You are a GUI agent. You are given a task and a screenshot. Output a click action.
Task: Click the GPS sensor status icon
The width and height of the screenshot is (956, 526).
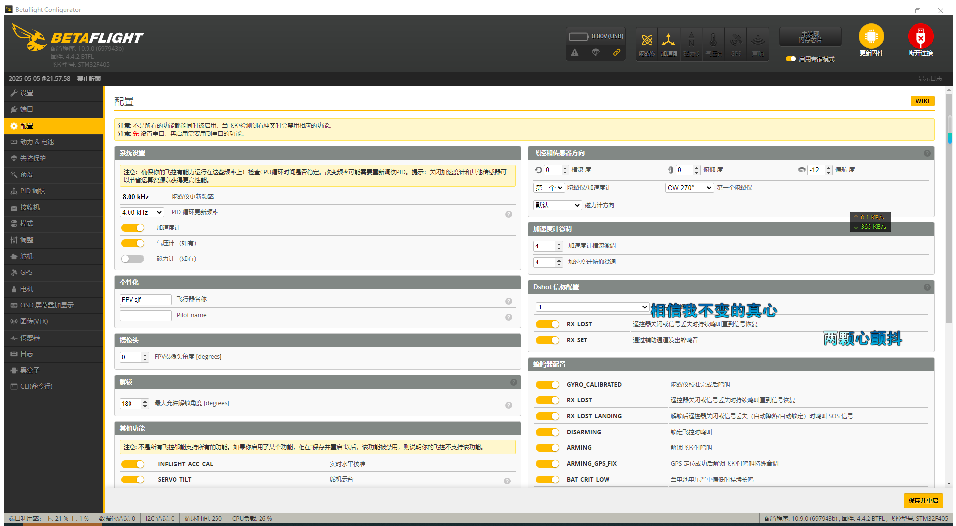coord(736,44)
